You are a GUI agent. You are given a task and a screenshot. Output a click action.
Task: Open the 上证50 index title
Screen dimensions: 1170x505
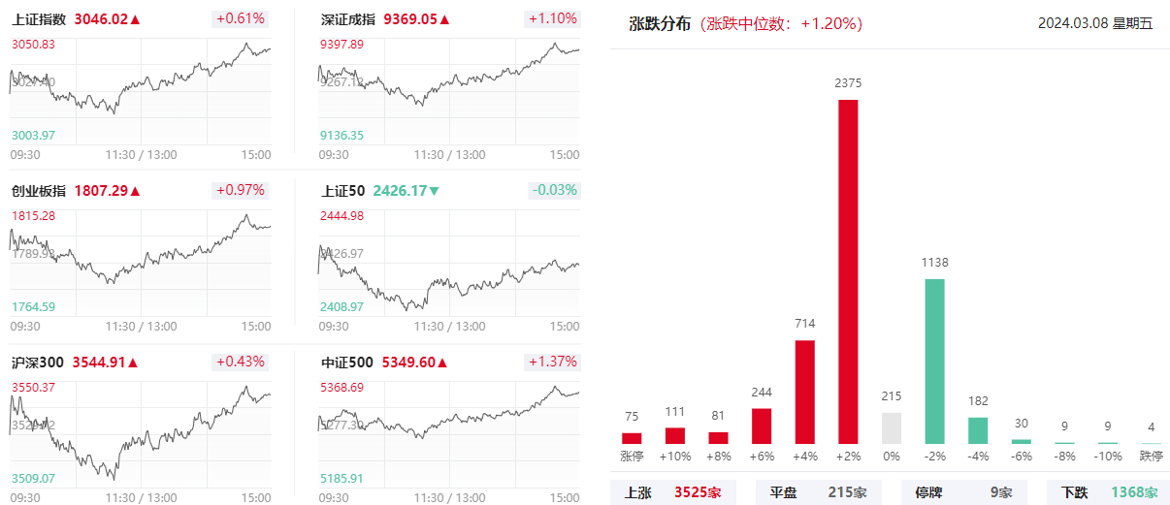pos(343,191)
